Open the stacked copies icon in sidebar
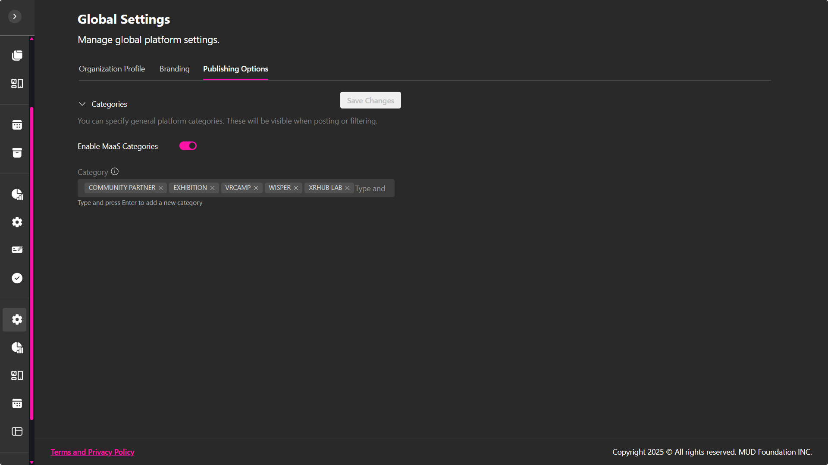The height and width of the screenshot is (465, 828). point(17,56)
